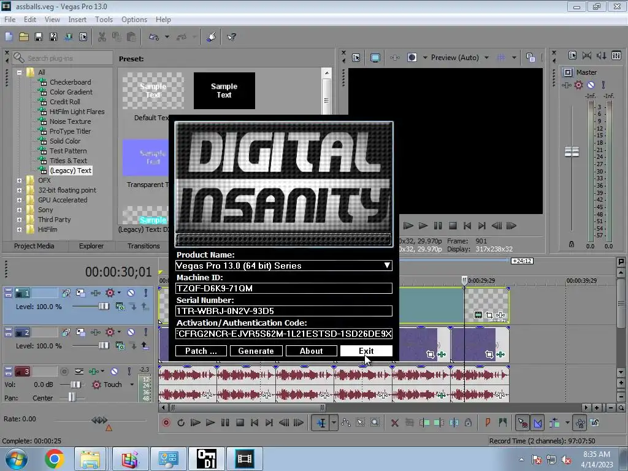Toggle Mute on video track 2
Image resolution: width=628 pixels, height=471 pixels.
pyautogui.click(x=131, y=332)
